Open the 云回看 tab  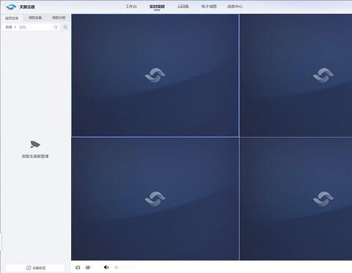pyautogui.click(x=183, y=7)
